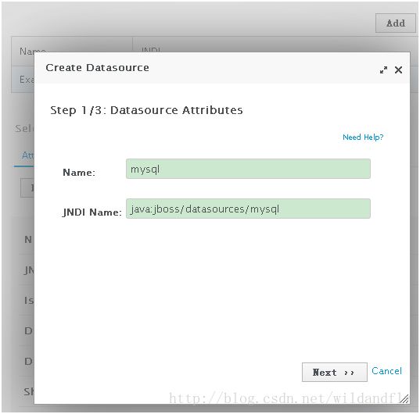This screenshot has width=420, height=414.
Task: Cancel the datasource wizard
Action: pos(386,371)
